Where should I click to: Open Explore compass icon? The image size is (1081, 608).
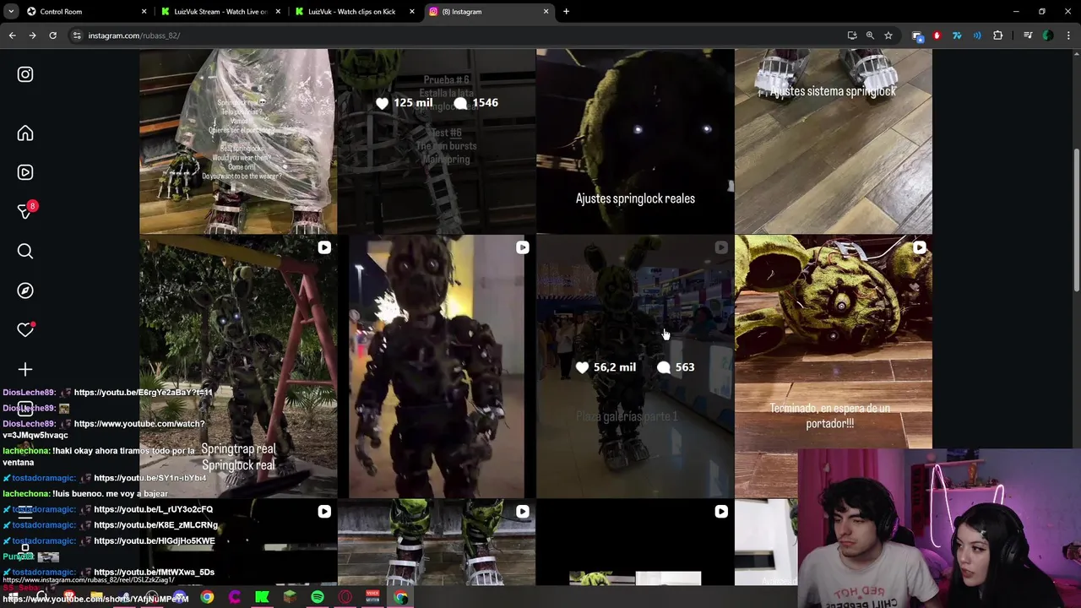pos(25,290)
